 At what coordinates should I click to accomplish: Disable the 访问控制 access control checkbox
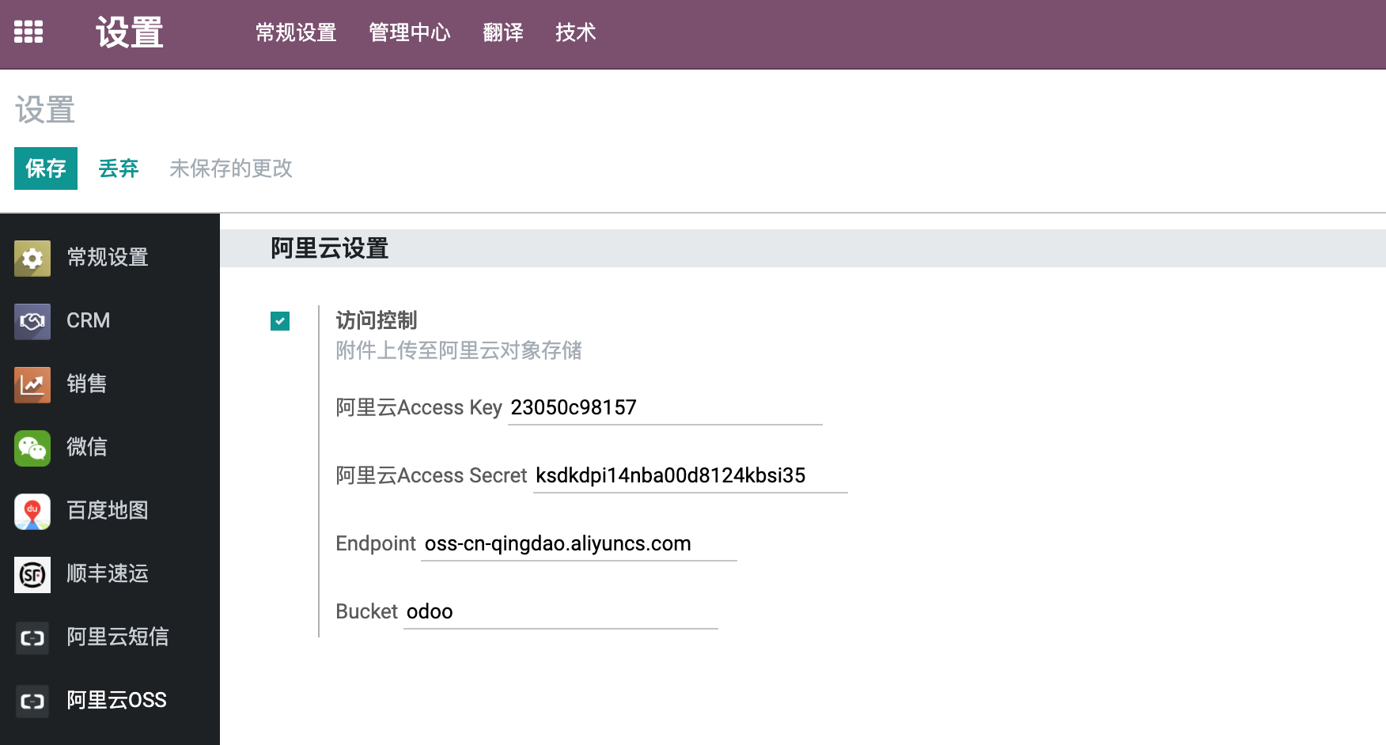point(278,321)
